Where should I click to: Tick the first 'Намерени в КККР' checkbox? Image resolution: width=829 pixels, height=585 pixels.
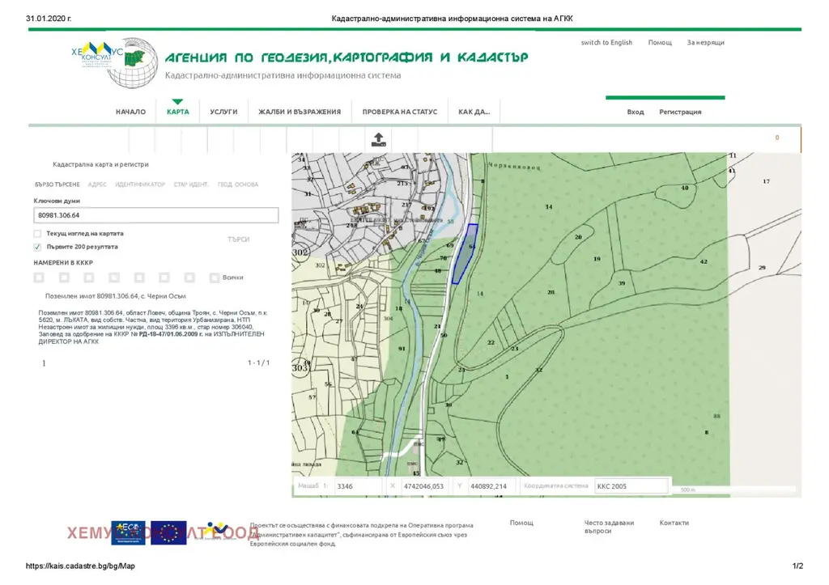39,278
